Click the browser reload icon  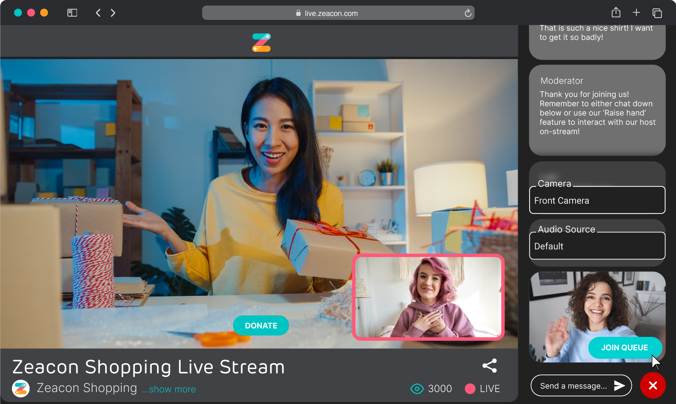[x=468, y=13]
